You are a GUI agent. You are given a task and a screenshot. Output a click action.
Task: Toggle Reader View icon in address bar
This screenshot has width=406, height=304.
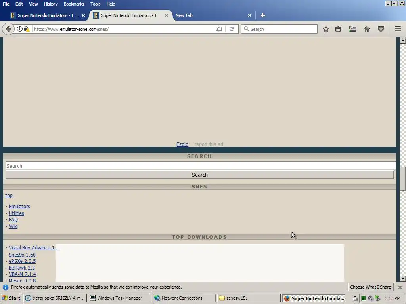coord(219,29)
